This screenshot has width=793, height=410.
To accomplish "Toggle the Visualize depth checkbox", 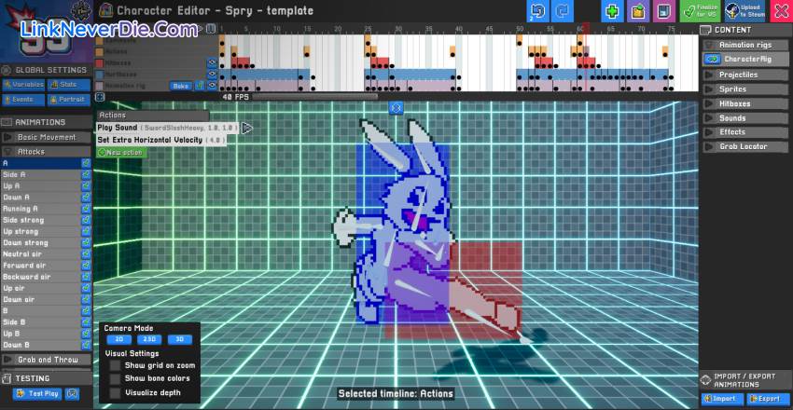I will point(115,392).
